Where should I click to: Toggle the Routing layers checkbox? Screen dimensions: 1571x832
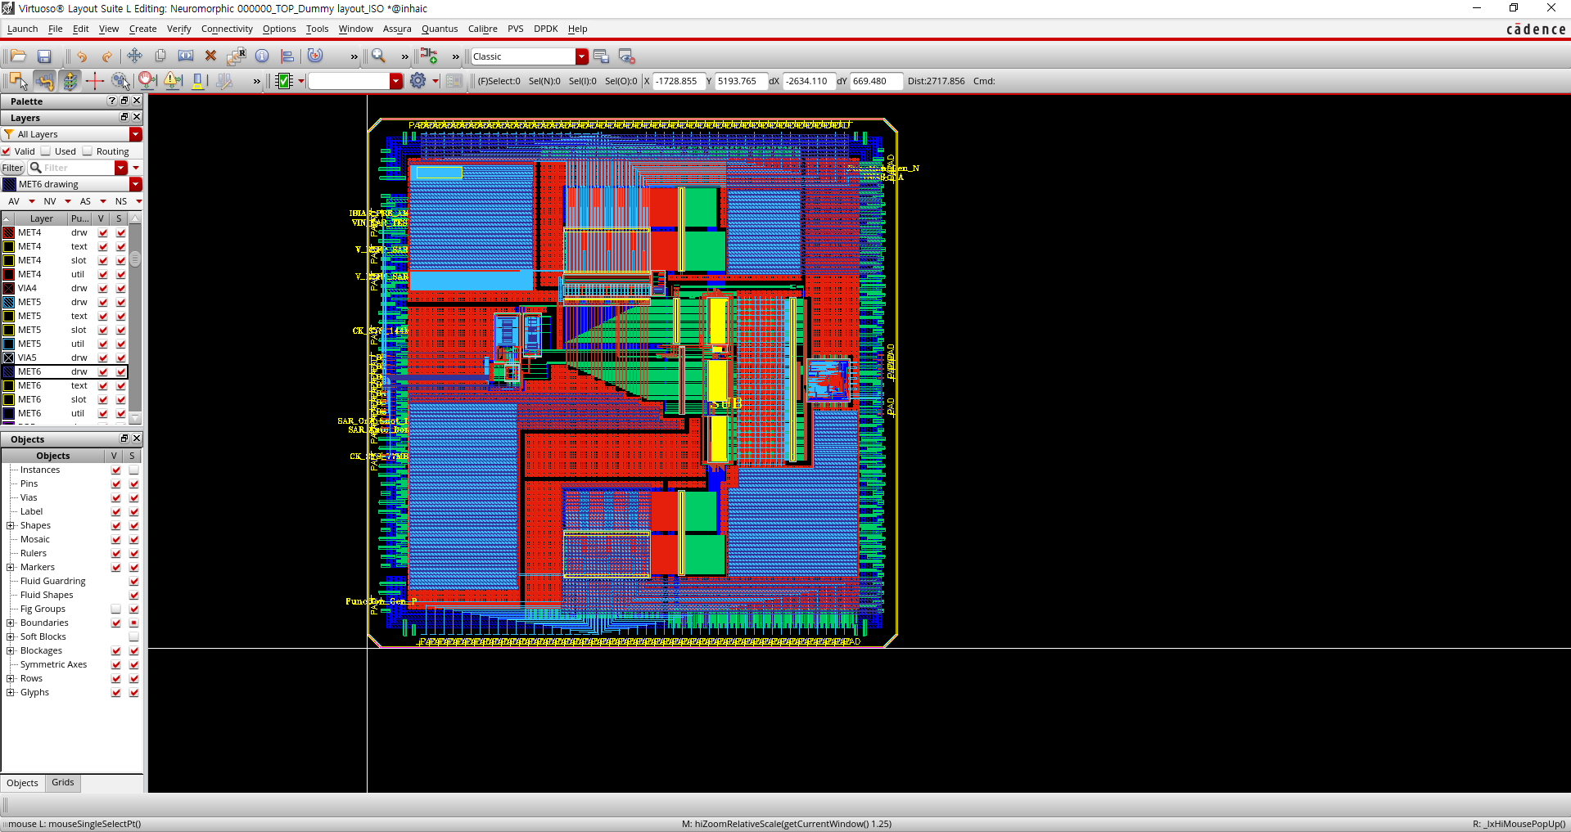[88, 151]
